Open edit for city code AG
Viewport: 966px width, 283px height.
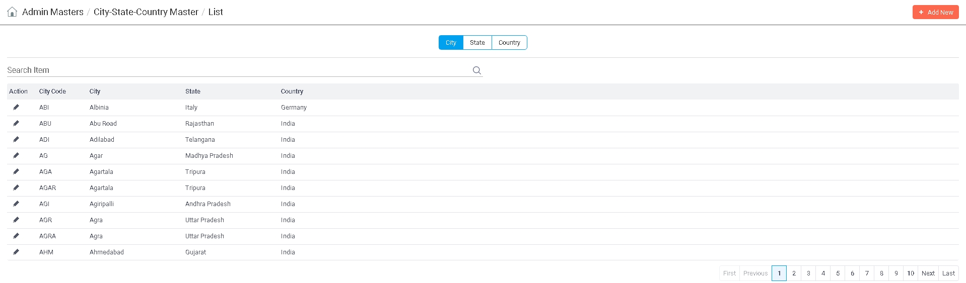pyautogui.click(x=16, y=155)
